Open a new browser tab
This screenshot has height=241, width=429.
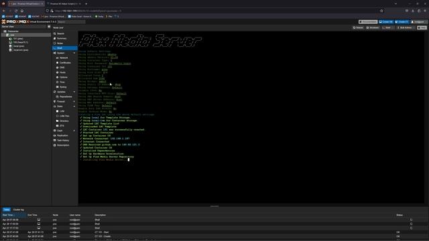coord(86,4)
